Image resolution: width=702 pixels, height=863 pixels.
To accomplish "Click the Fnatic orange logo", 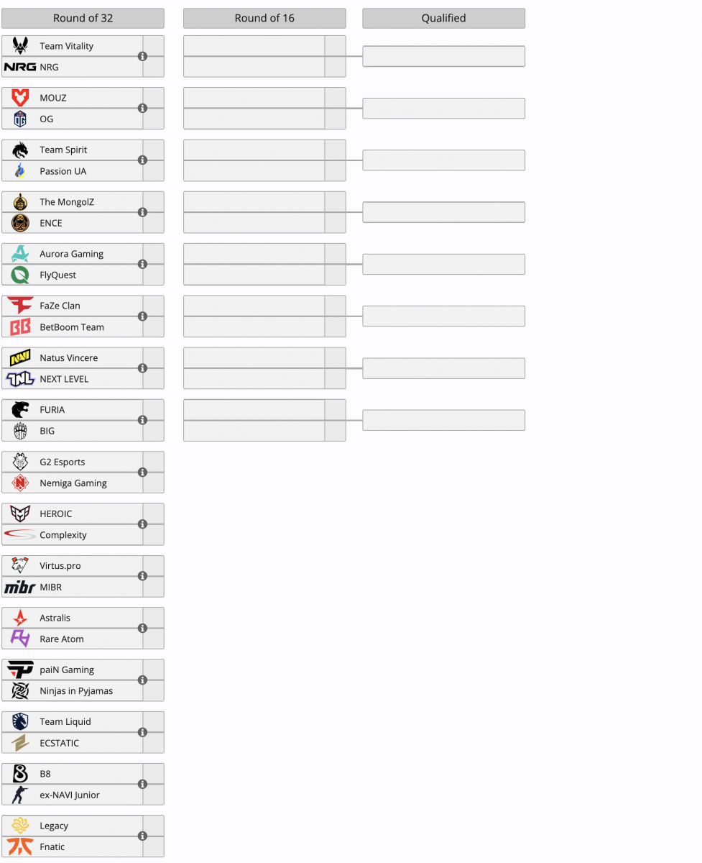I will point(20,846).
